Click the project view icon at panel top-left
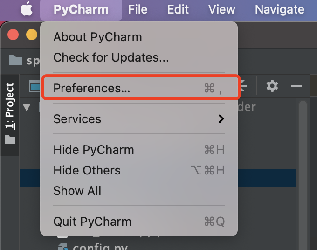 pos(34,87)
